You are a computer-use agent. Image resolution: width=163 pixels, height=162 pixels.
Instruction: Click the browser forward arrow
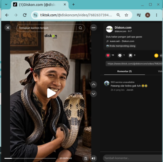(16, 15)
